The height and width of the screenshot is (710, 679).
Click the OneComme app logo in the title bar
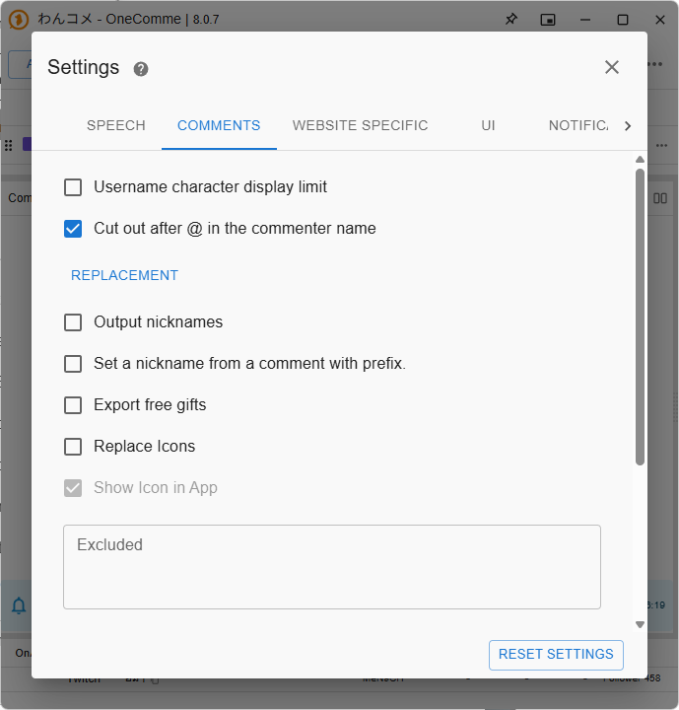(19, 20)
